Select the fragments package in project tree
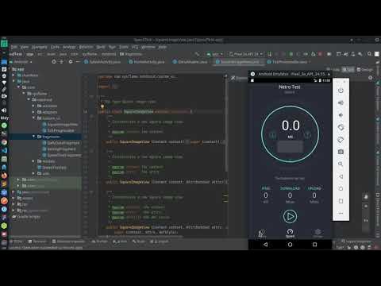The height and width of the screenshot is (286, 381). pyautogui.click(x=45, y=137)
